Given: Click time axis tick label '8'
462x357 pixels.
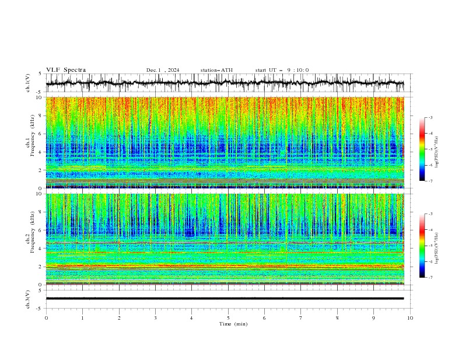Looking at the screenshot, I should coord(337,318).
